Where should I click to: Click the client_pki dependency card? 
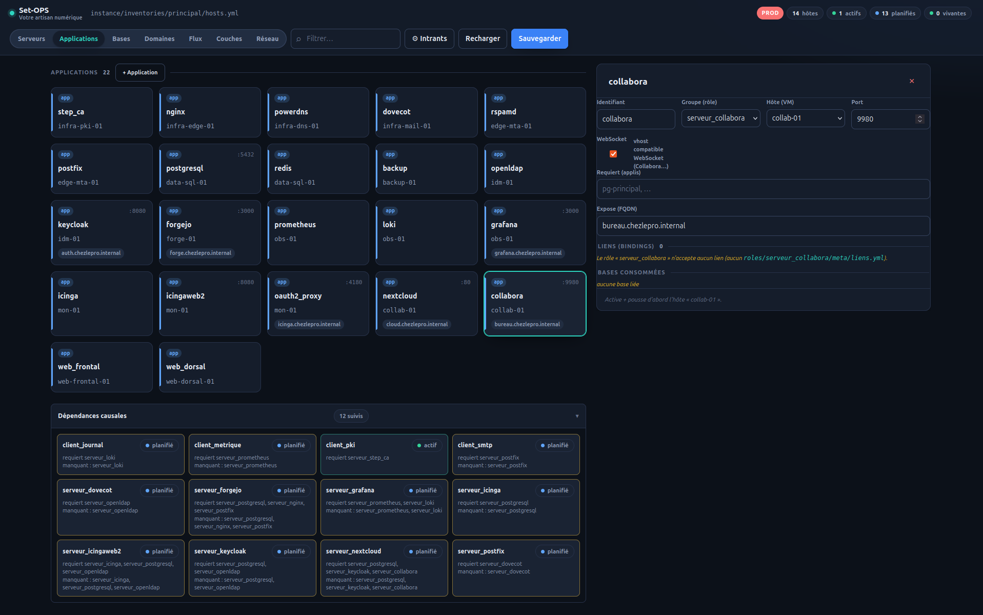pyautogui.click(x=384, y=454)
